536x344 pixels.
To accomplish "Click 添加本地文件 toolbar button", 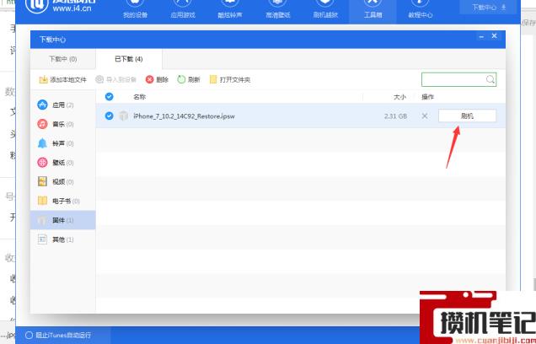I will tap(62, 79).
